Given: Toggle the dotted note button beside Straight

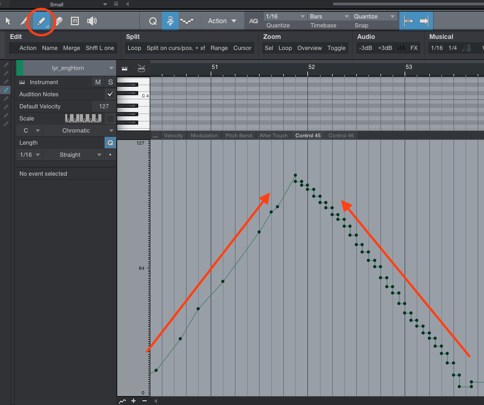Looking at the screenshot, I should (110, 155).
